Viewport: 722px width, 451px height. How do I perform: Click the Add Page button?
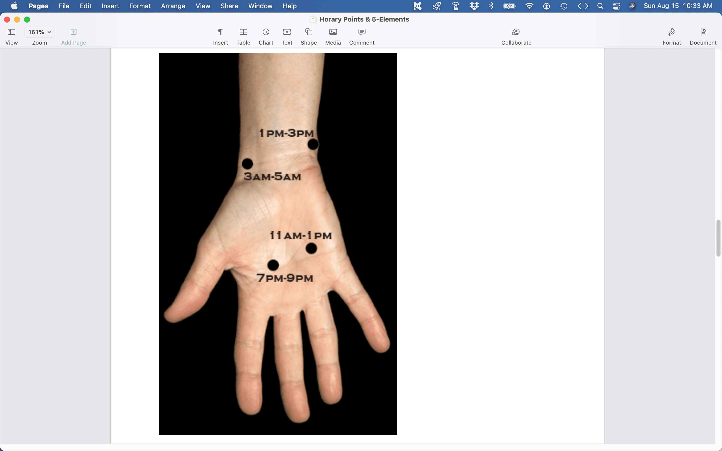[73, 32]
